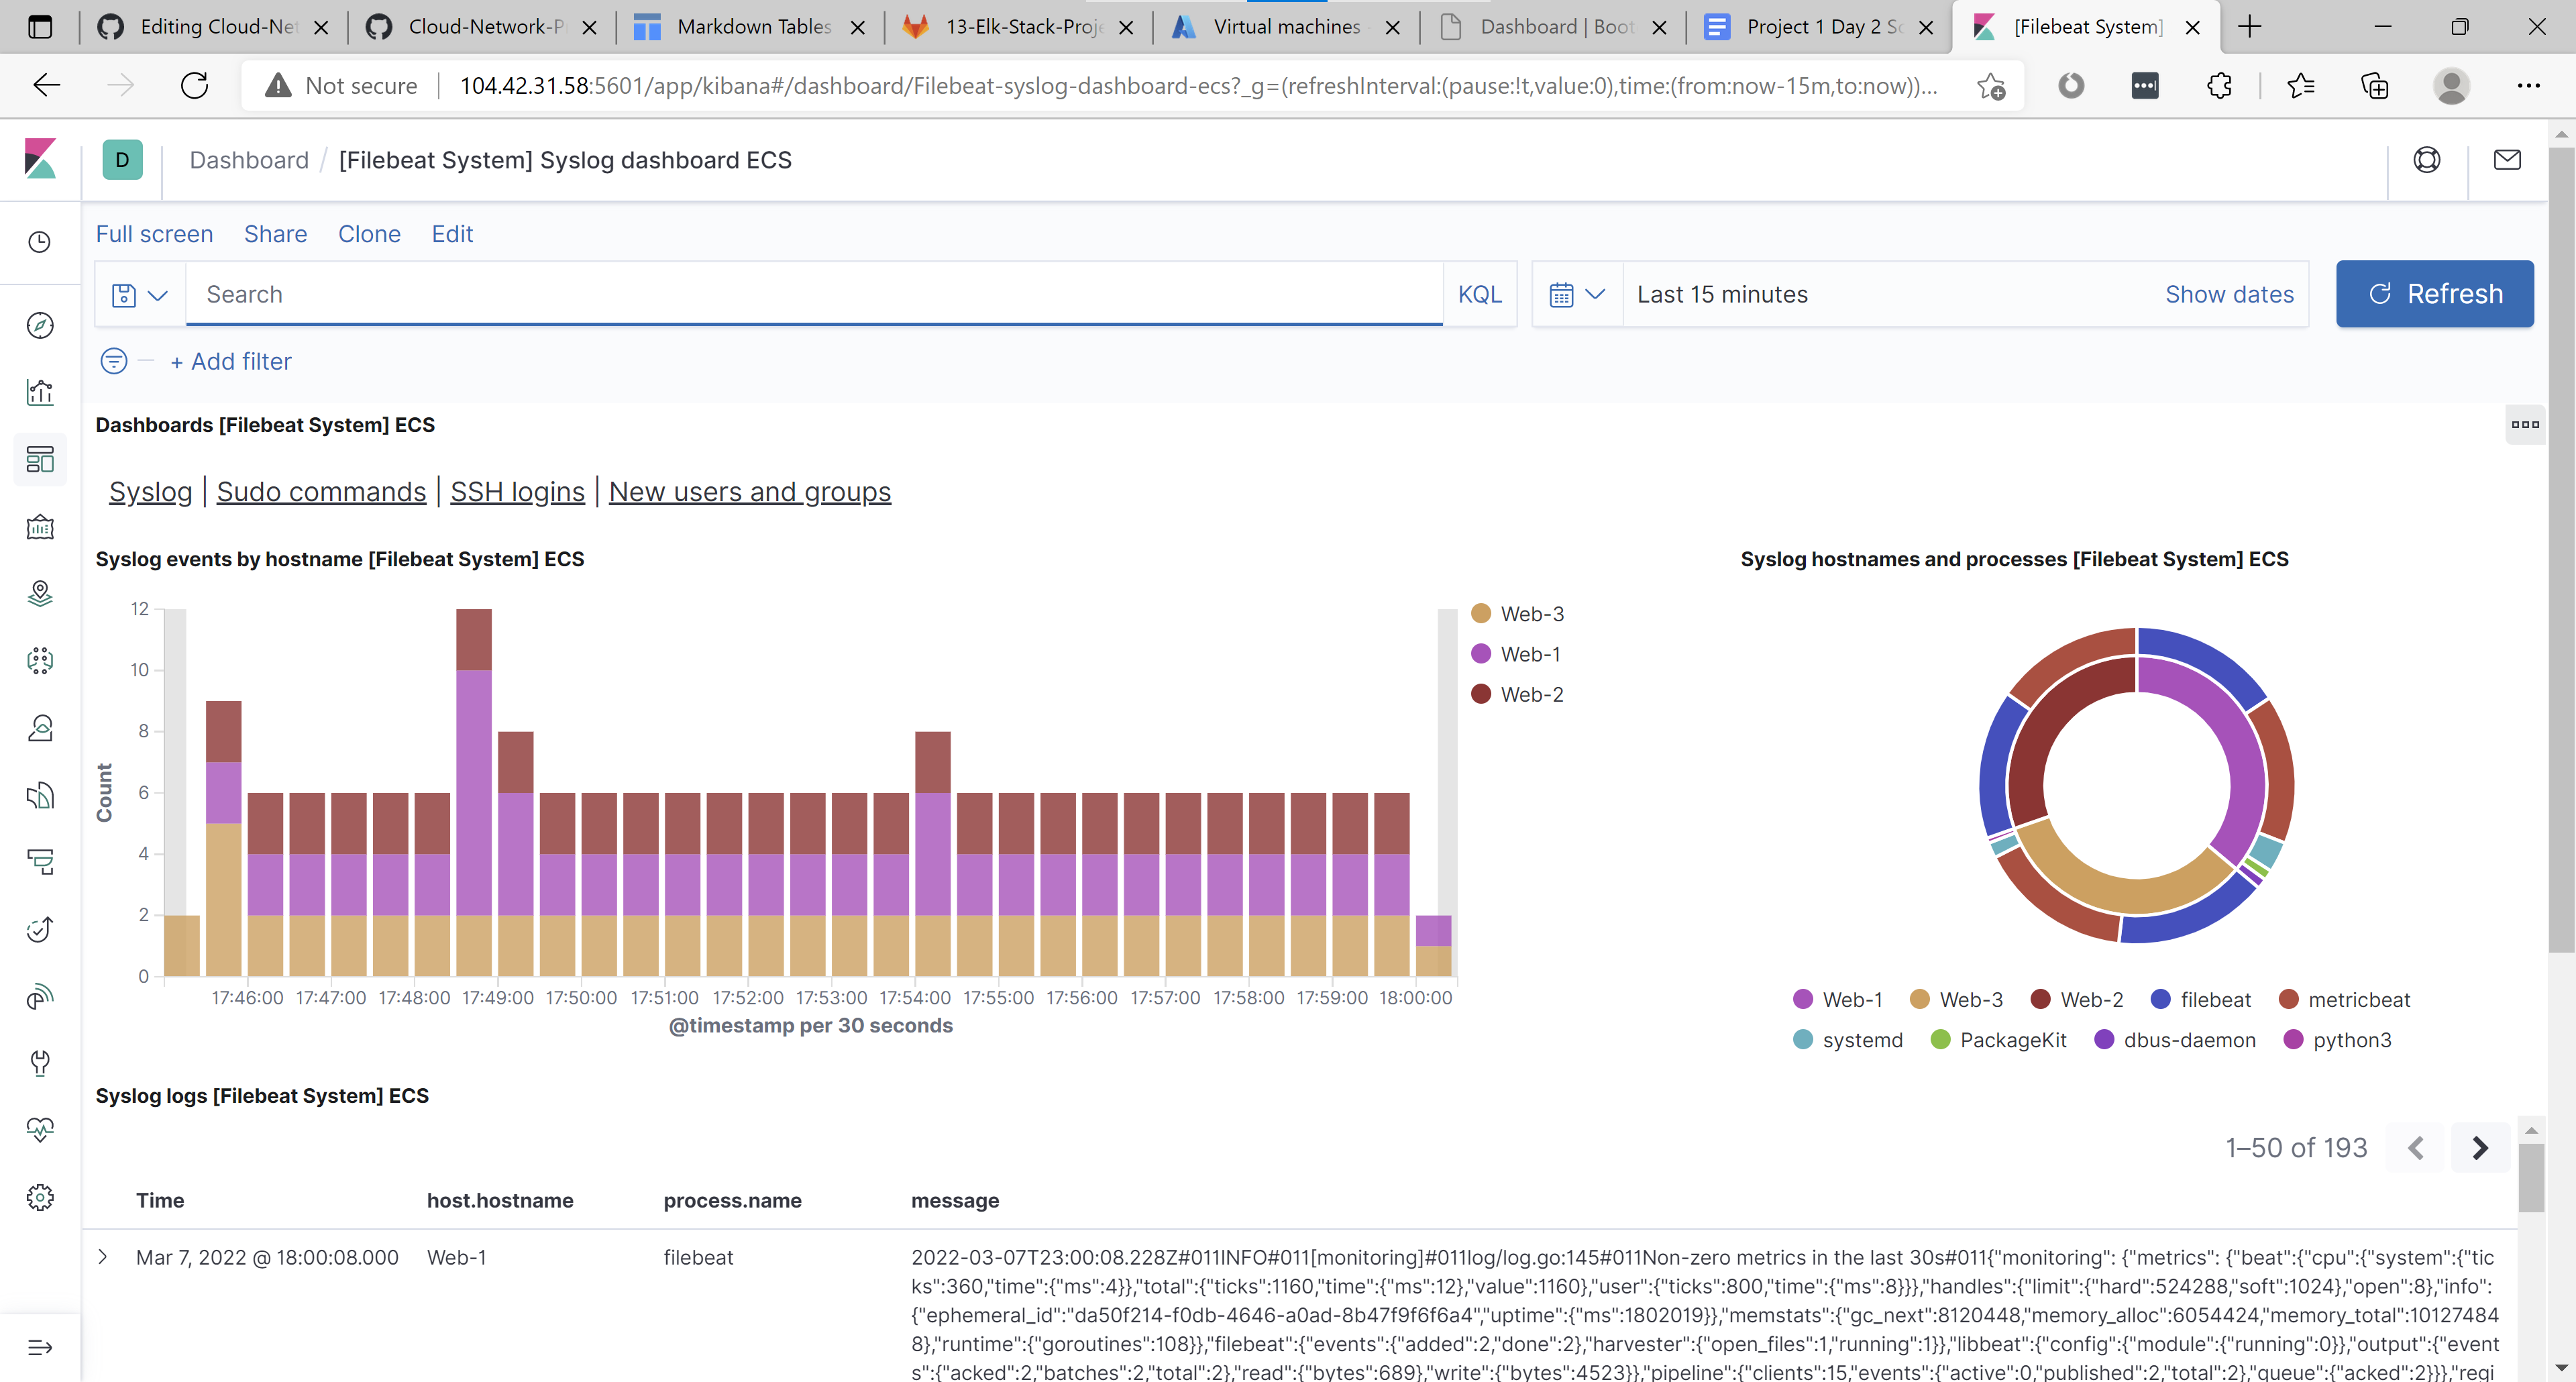2576x1382 pixels.
Task: Click Web-1 color dot in donut legend
Action: 1803,999
